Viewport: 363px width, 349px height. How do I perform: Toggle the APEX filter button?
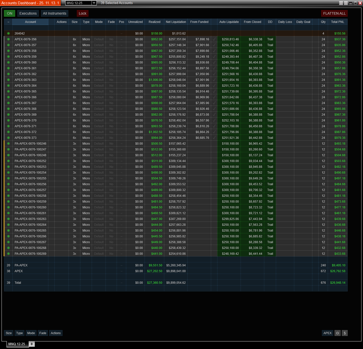click(x=328, y=333)
